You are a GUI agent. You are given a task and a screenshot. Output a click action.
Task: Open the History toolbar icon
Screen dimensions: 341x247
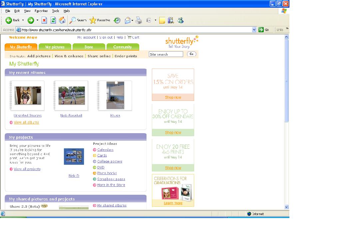(117, 20)
